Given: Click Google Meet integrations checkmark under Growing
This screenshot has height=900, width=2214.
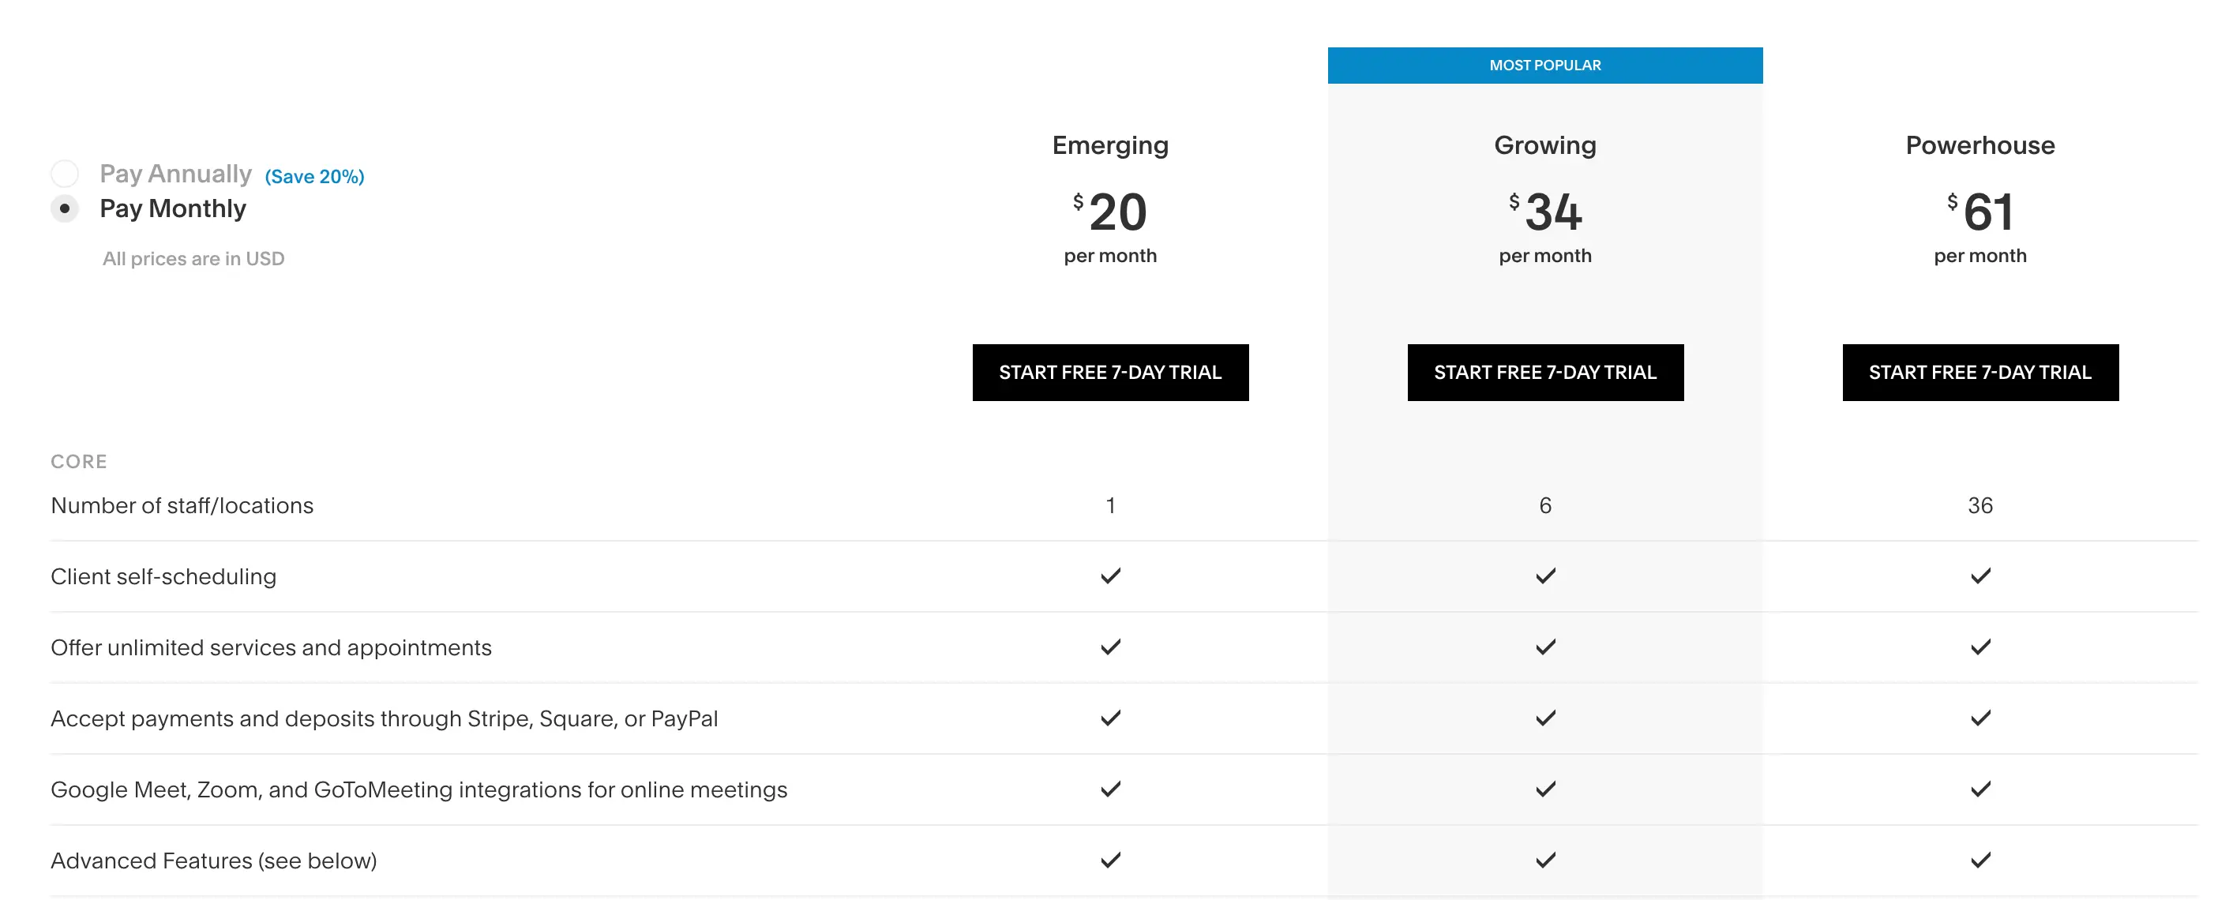Looking at the screenshot, I should tap(1545, 788).
